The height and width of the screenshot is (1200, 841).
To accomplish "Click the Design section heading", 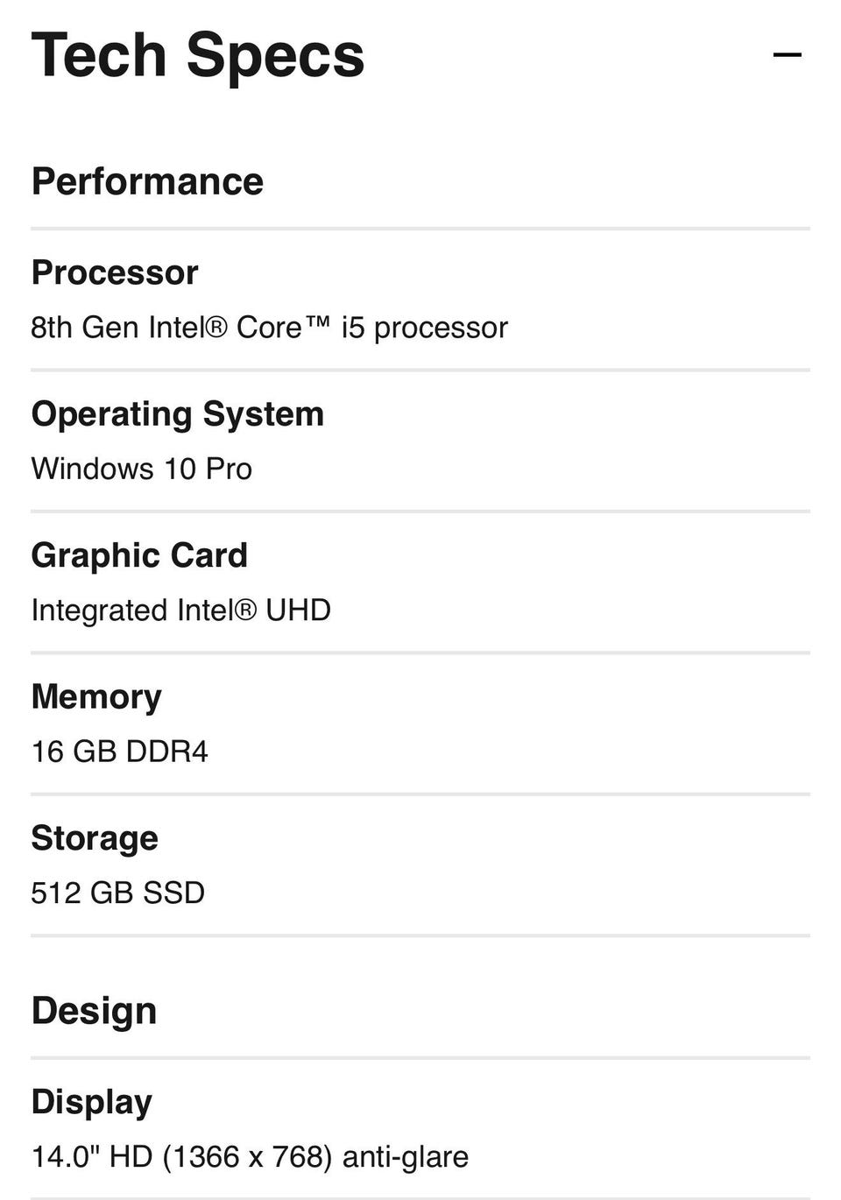I will coord(94,1011).
